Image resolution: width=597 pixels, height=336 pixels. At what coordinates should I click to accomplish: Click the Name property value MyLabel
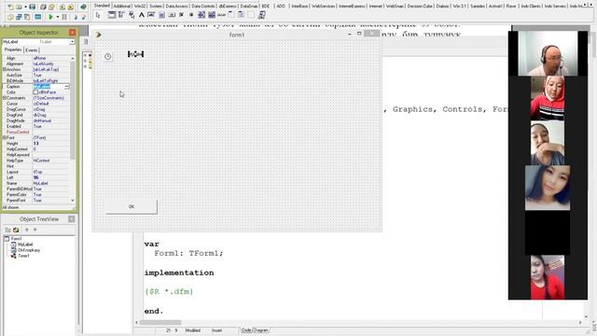(x=40, y=183)
